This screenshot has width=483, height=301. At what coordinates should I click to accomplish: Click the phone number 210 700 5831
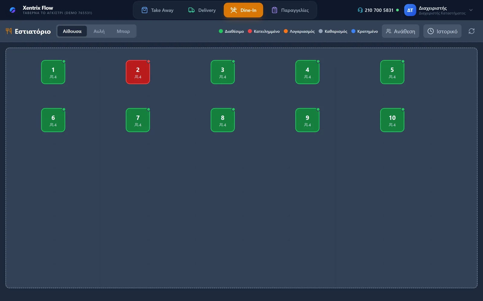[x=379, y=10]
